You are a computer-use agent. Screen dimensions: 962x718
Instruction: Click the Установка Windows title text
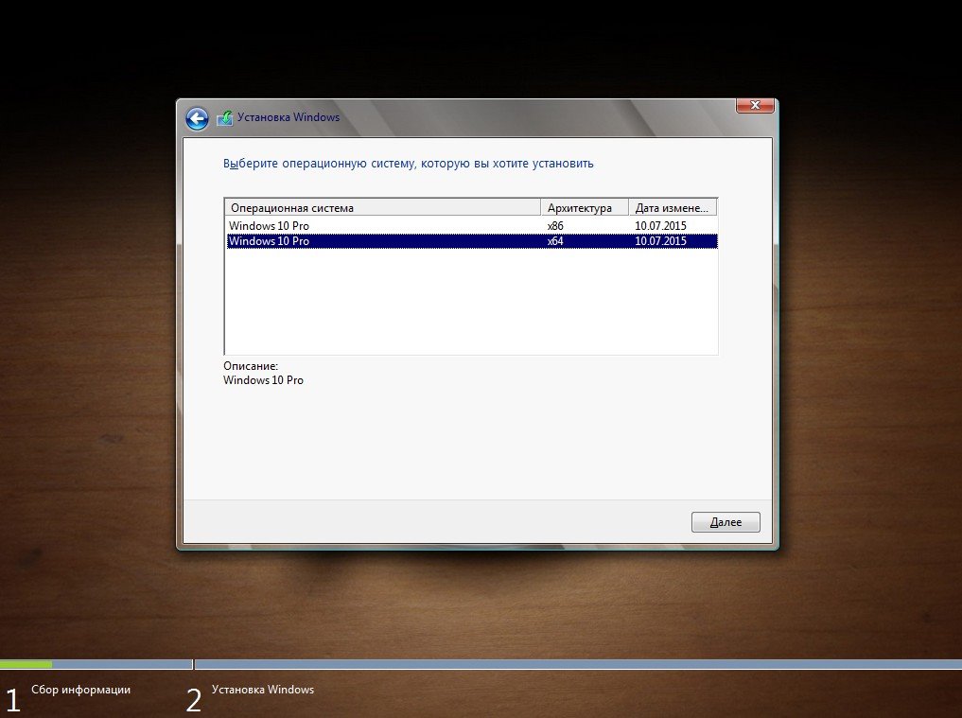pyautogui.click(x=289, y=117)
